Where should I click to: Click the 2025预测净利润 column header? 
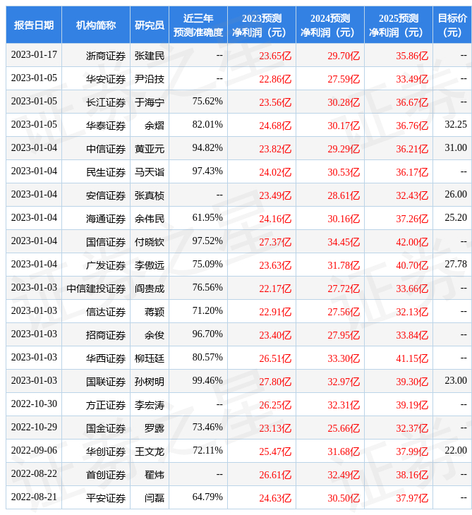coord(399,25)
